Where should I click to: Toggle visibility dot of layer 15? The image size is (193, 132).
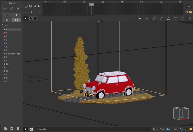point(5,81)
